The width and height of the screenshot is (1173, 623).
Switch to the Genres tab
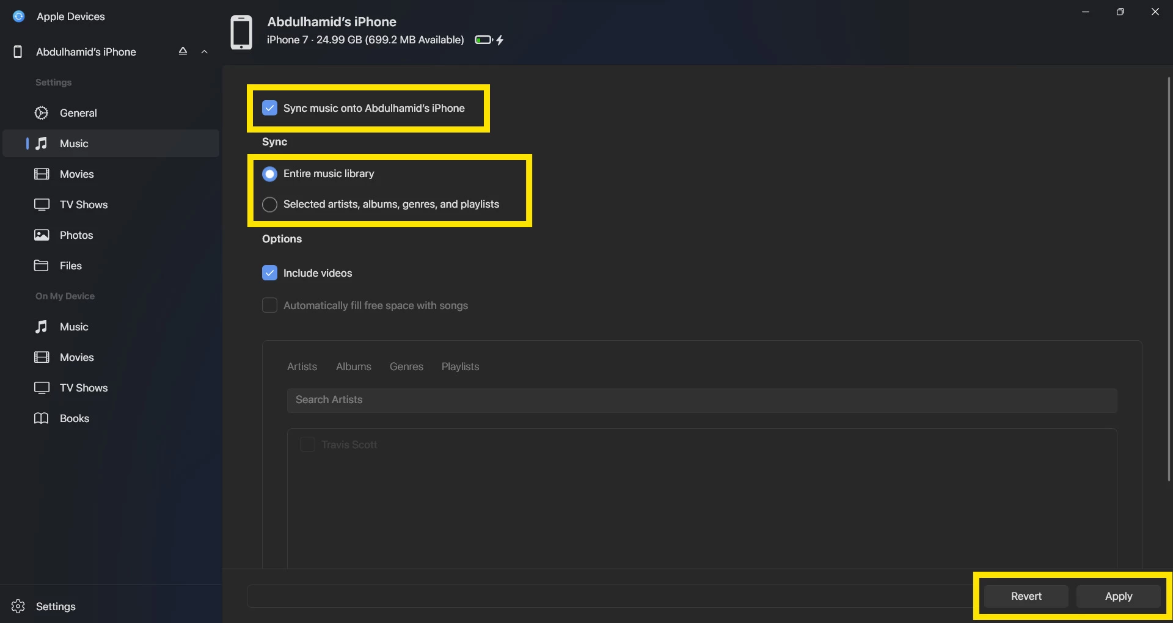pyautogui.click(x=406, y=366)
